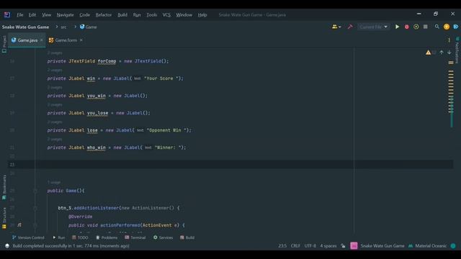Open the Refactor menu
Screen dimensions: 461x259
(x=104, y=14)
